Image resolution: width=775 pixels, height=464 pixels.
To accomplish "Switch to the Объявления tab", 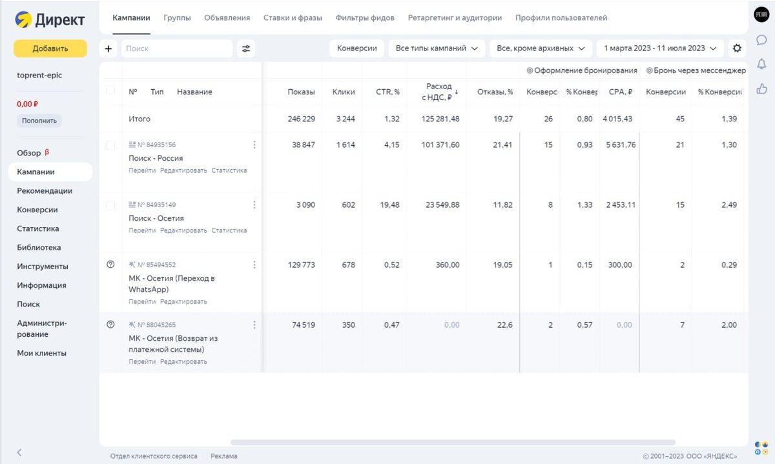I will 227,18.
